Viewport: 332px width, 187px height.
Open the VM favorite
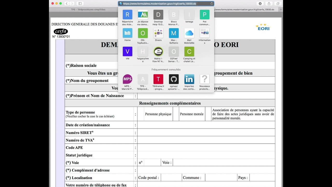click(127, 53)
